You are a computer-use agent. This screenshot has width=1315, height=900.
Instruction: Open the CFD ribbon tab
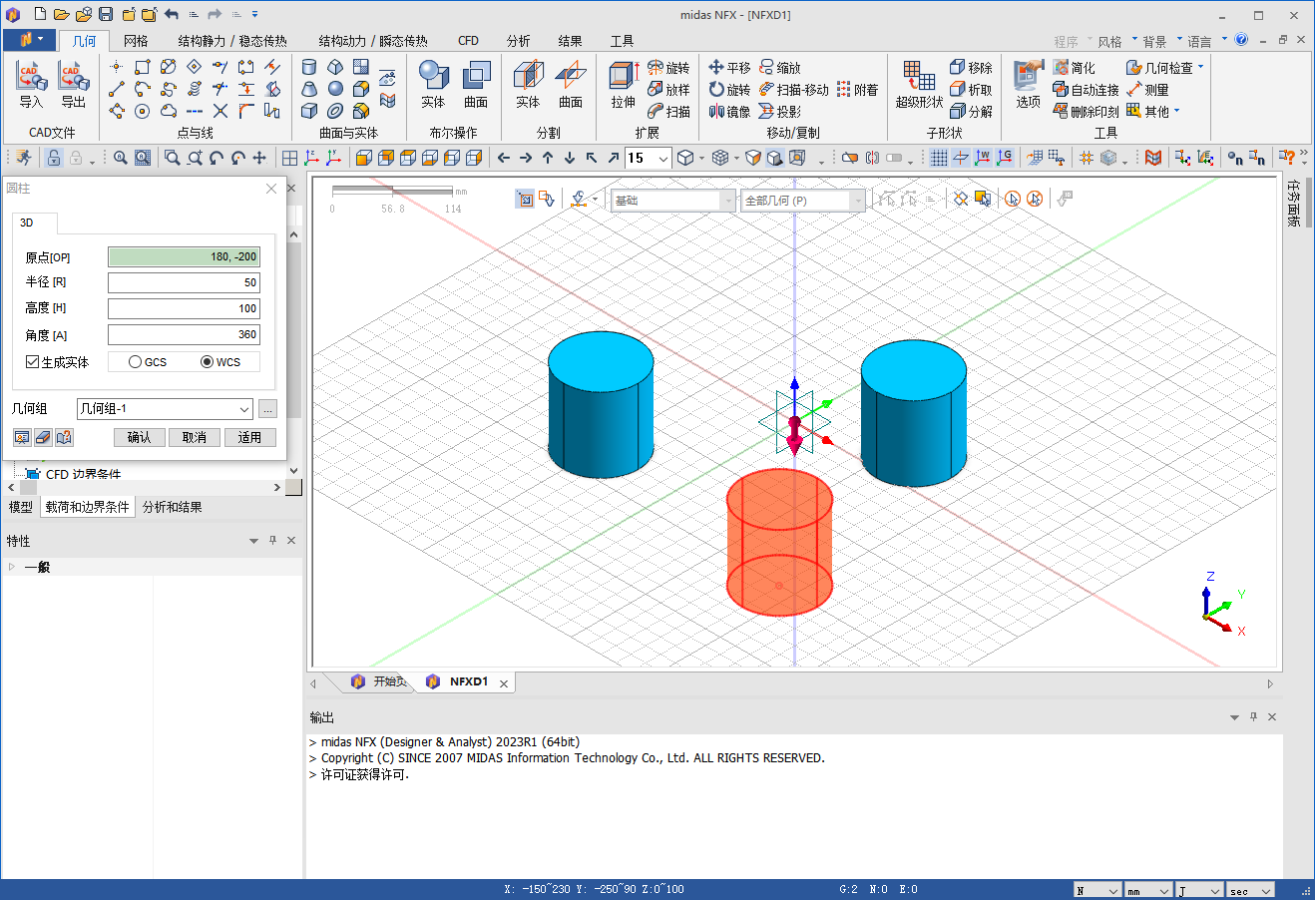pos(468,41)
